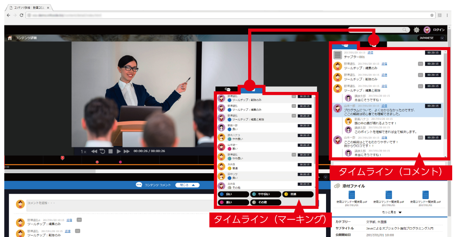Screen dimensions: 456x237
Task: Reload the browser page
Action: [x=21, y=15]
